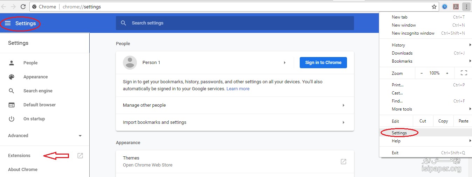Click the Sign in to Chrome button
This screenshot has height=177, width=472.
[x=323, y=63]
